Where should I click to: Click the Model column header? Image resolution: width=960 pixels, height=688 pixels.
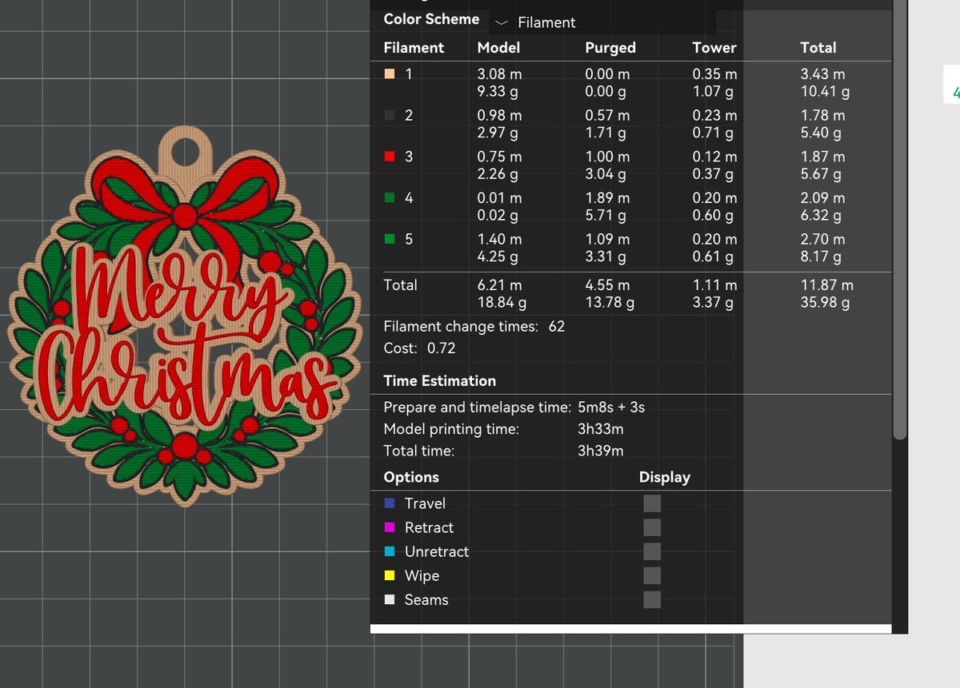[498, 47]
